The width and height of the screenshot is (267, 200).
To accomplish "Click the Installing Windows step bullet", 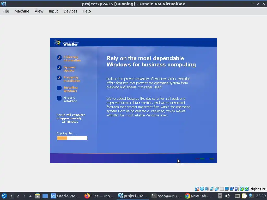I will [x=59, y=88].
